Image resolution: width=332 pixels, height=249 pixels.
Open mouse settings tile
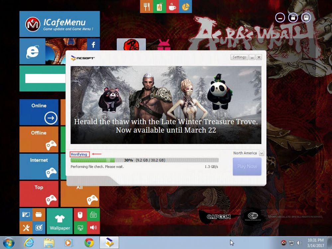coord(80,214)
